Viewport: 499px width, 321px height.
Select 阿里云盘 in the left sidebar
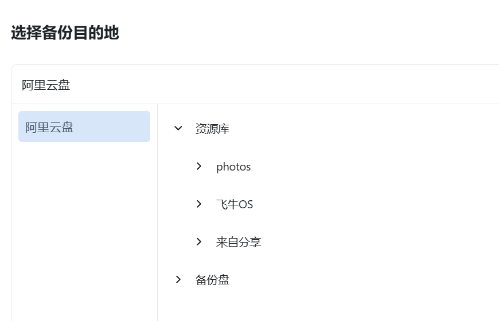84,126
